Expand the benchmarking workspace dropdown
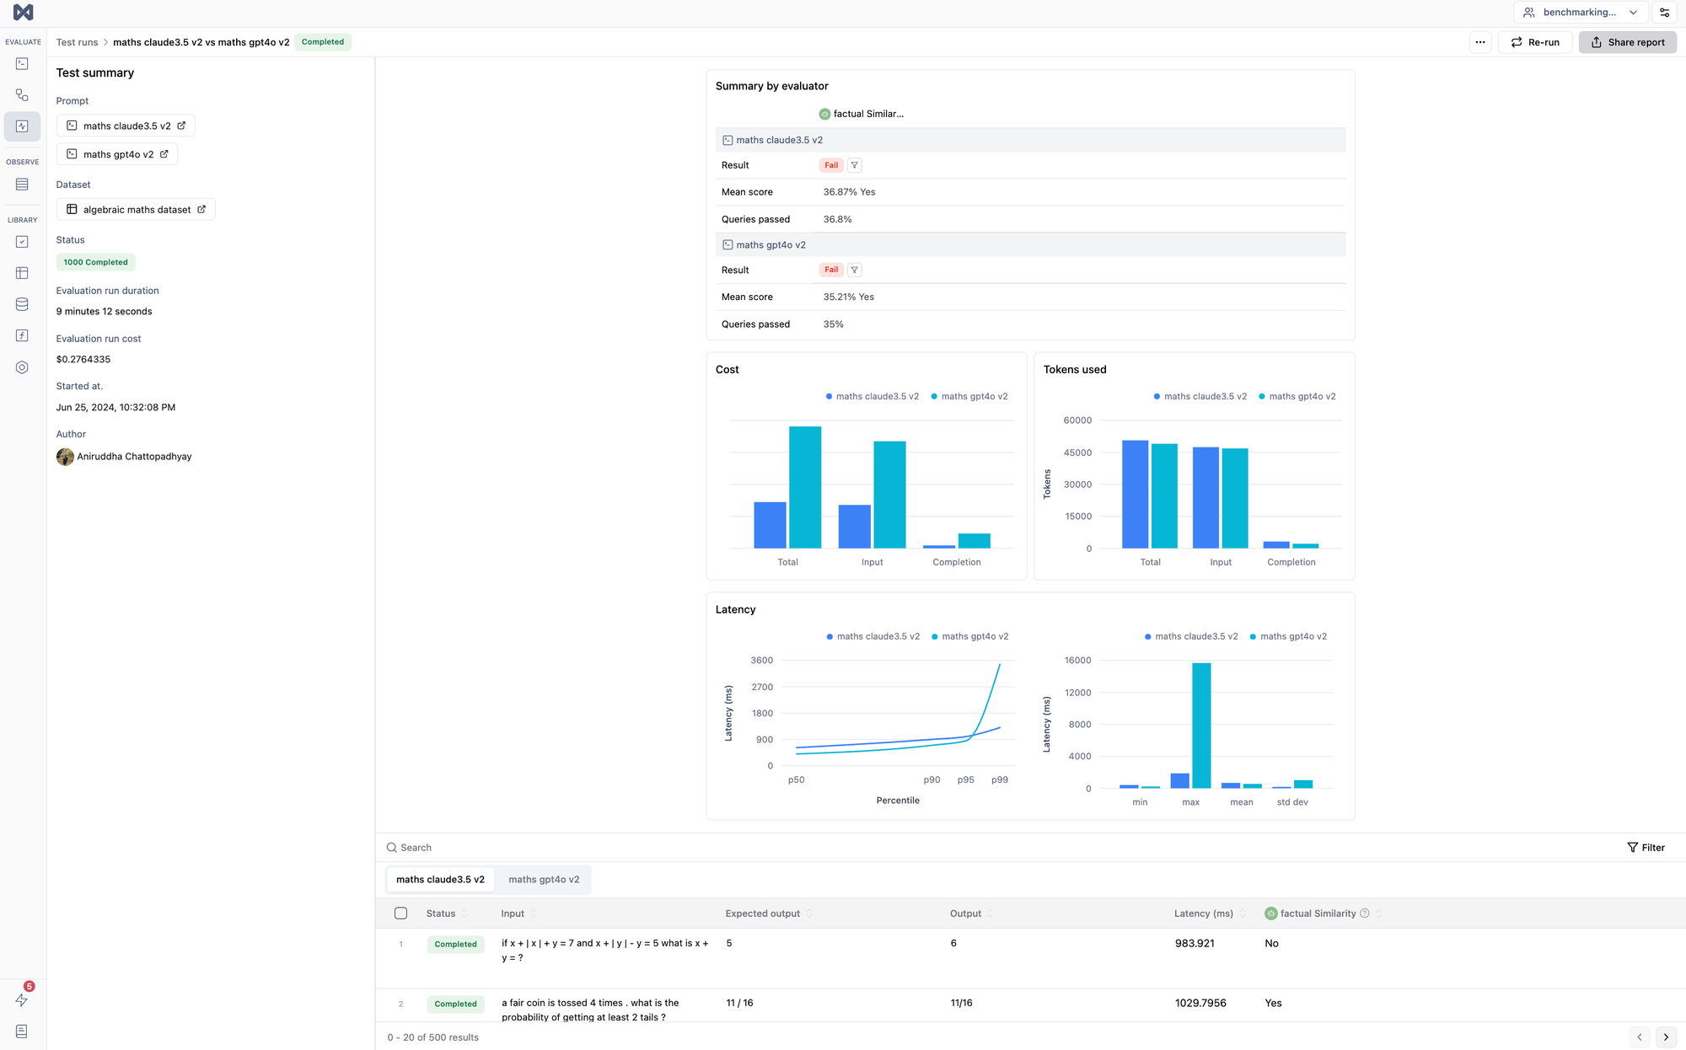1686x1050 pixels. coord(1581,13)
